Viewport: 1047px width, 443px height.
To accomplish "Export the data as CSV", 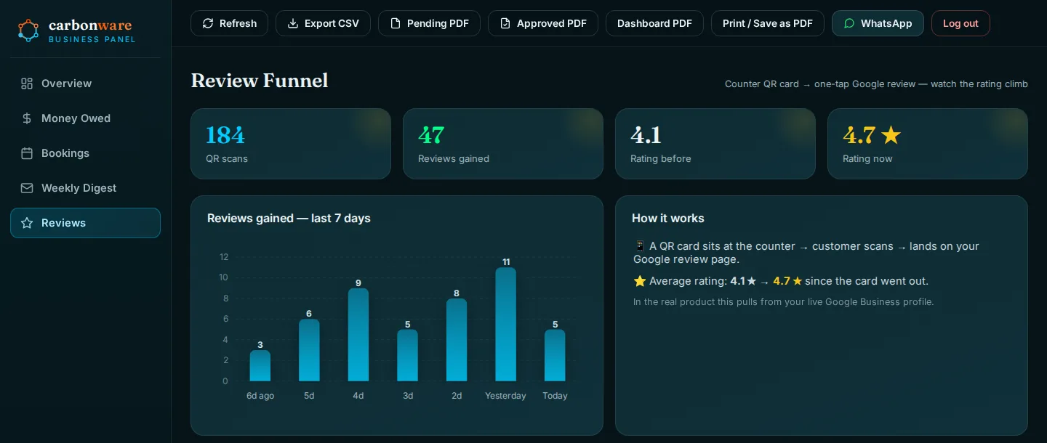I will pos(323,23).
